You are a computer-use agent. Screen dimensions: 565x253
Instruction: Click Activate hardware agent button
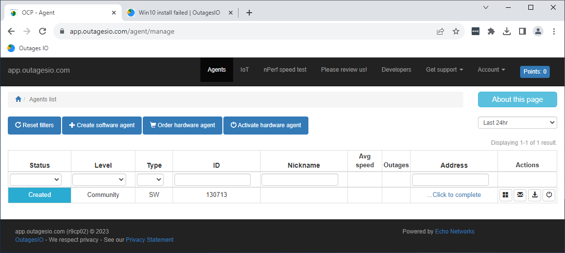click(x=266, y=125)
